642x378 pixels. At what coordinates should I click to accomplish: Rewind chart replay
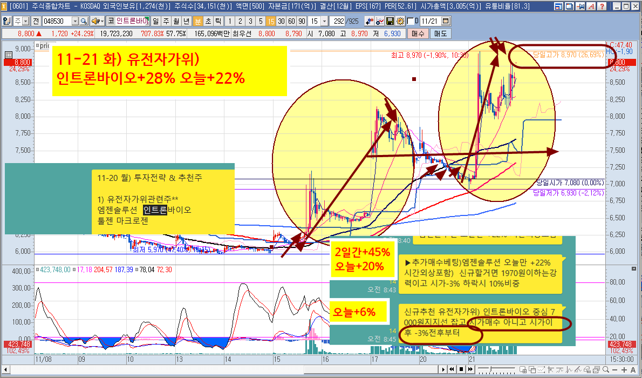(x=452, y=369)
